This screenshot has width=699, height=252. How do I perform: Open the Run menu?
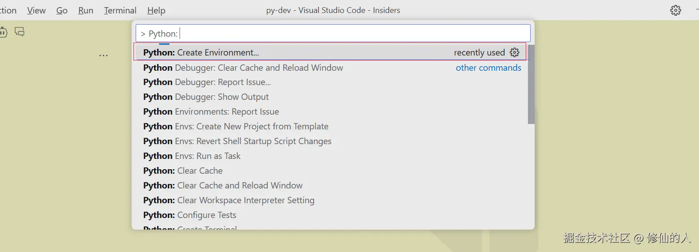[x=86, y=10]
